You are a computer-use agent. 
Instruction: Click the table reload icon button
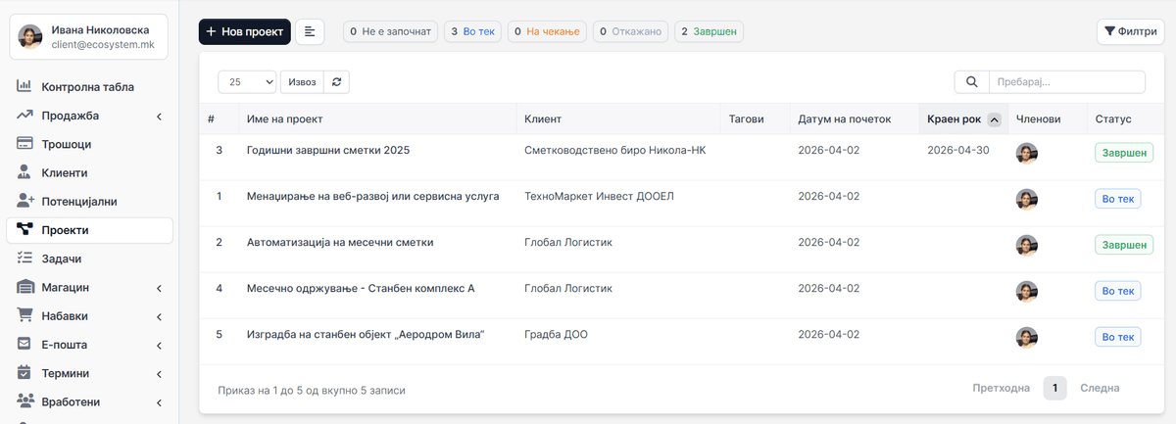(x=337, y=82)
